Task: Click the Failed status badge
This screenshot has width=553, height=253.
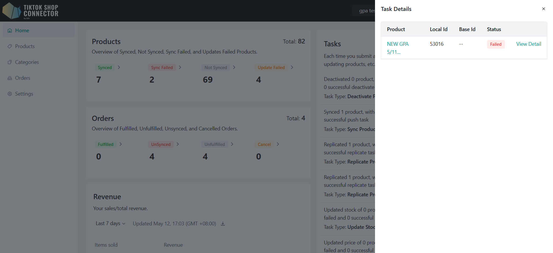Action: coord(496,44)
